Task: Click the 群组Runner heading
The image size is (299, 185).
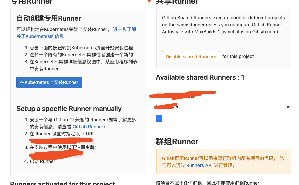Action: point(177,142)
